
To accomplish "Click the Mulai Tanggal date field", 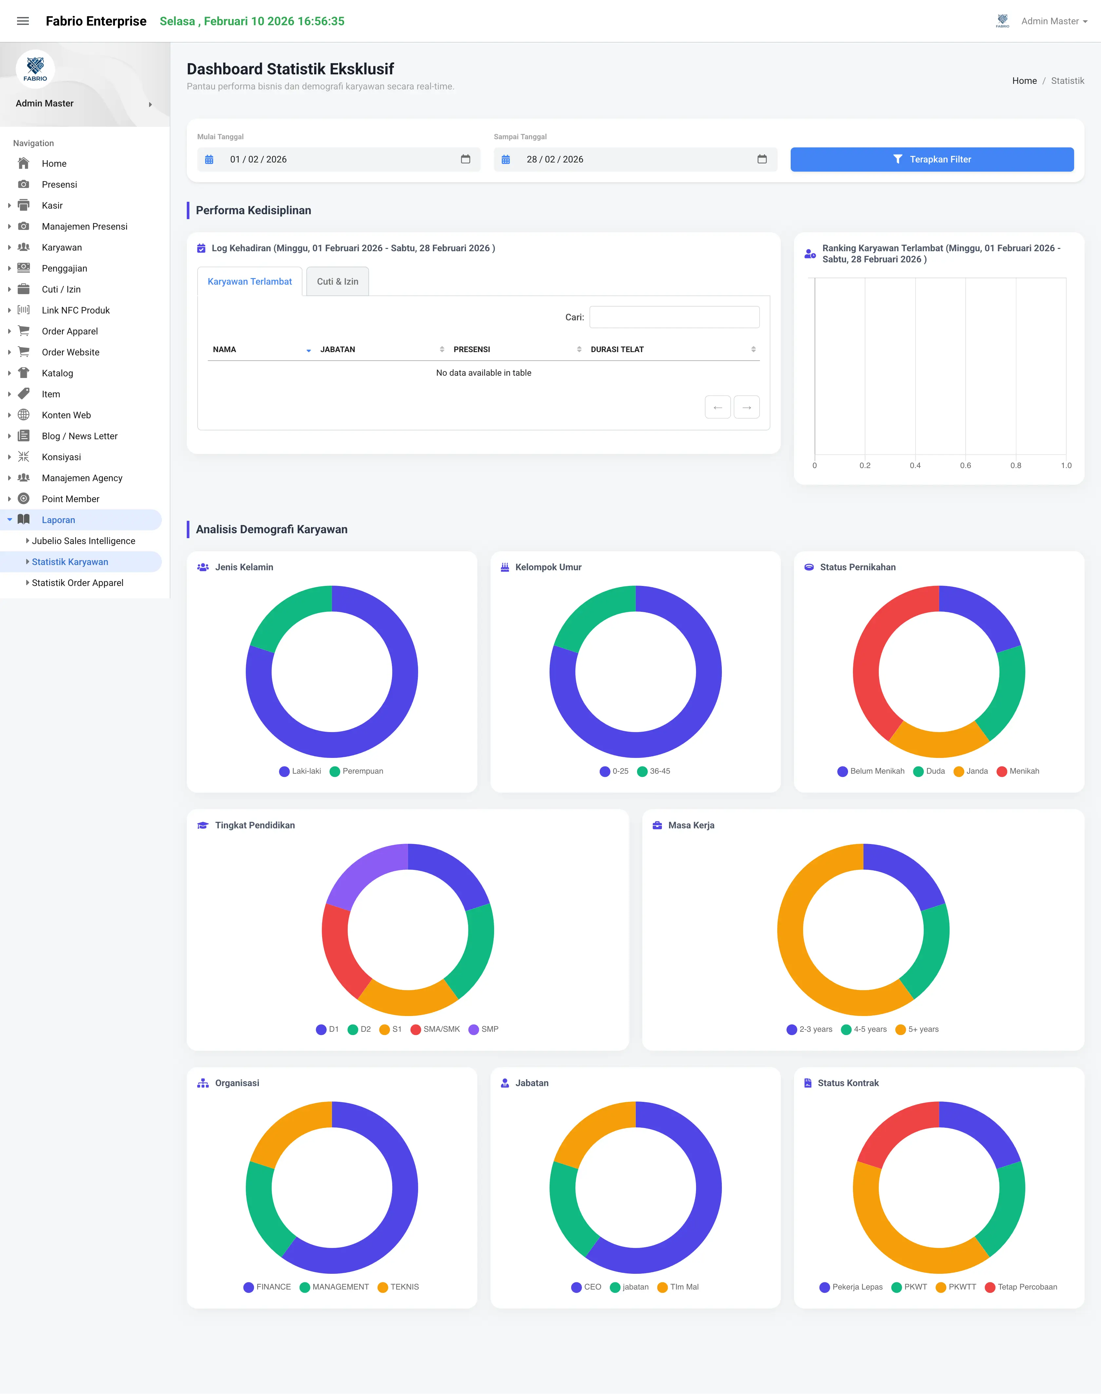I will coord(338,159).
